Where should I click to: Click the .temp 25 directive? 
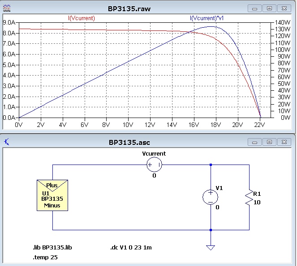click(45, 258)
